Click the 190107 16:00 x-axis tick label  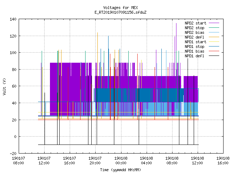pyautogui.click(x=69, y=161)
